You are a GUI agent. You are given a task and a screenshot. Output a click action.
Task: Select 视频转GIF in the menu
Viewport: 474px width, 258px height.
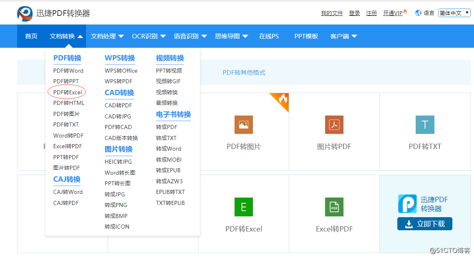[168, 81]
